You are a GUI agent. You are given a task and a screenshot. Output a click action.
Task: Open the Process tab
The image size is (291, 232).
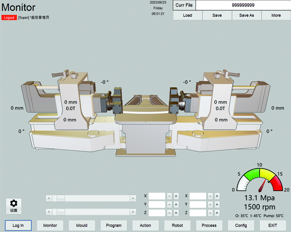tap(209, 225)
